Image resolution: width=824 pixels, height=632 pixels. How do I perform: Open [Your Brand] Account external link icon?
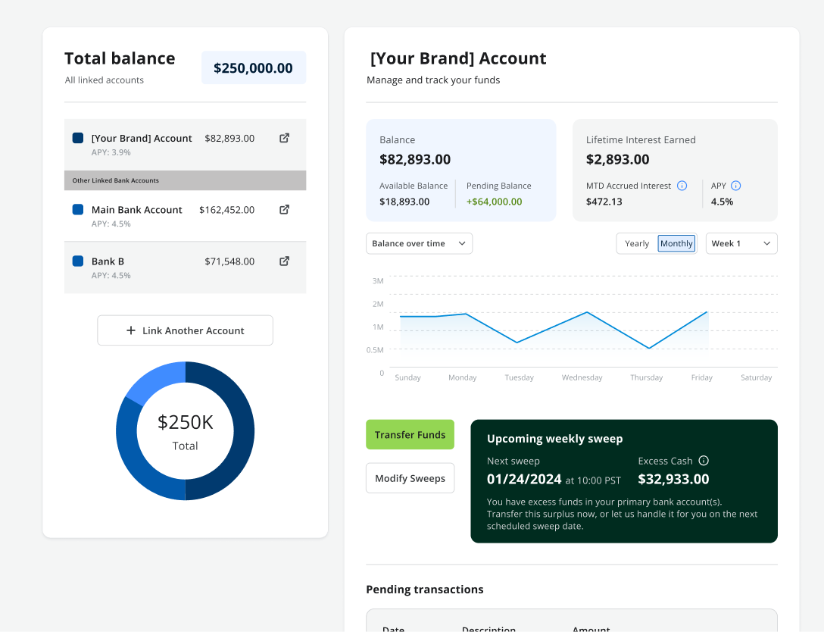coord(284,138)
